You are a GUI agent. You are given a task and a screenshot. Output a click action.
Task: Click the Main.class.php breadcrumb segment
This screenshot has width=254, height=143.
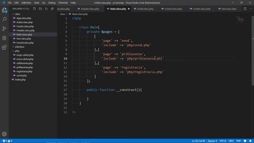(80, 14)
